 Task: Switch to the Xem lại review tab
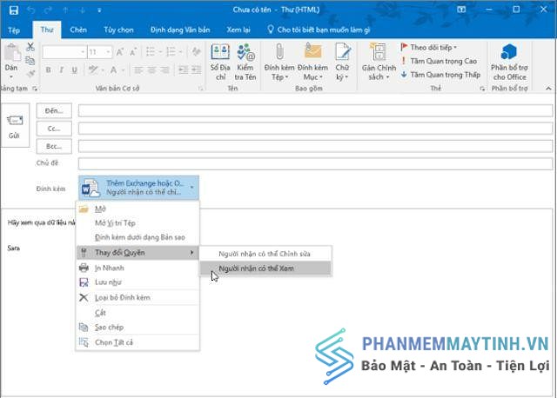click(238, 30)
